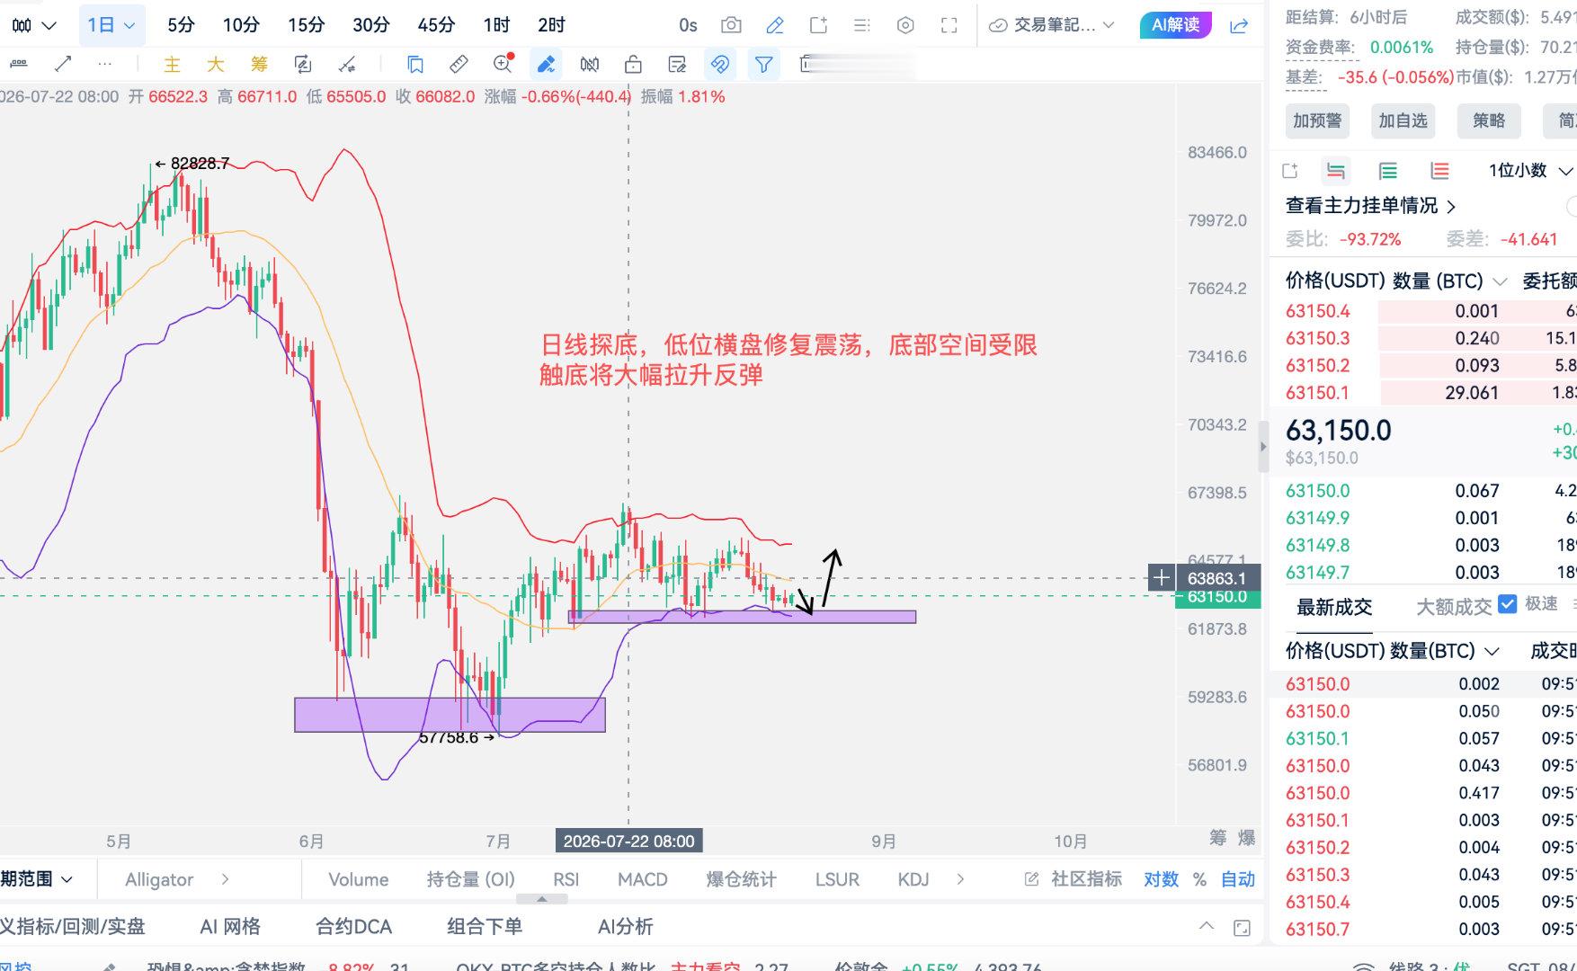Open 社区指标 community indicators
This screenshot has height=971, width=1577.
point(1073,879)
